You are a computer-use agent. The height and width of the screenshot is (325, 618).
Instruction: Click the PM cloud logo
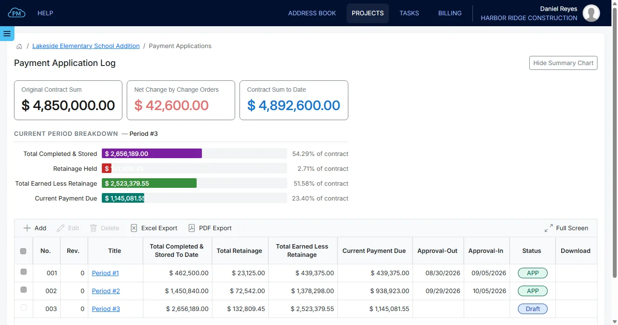[17, 13]
